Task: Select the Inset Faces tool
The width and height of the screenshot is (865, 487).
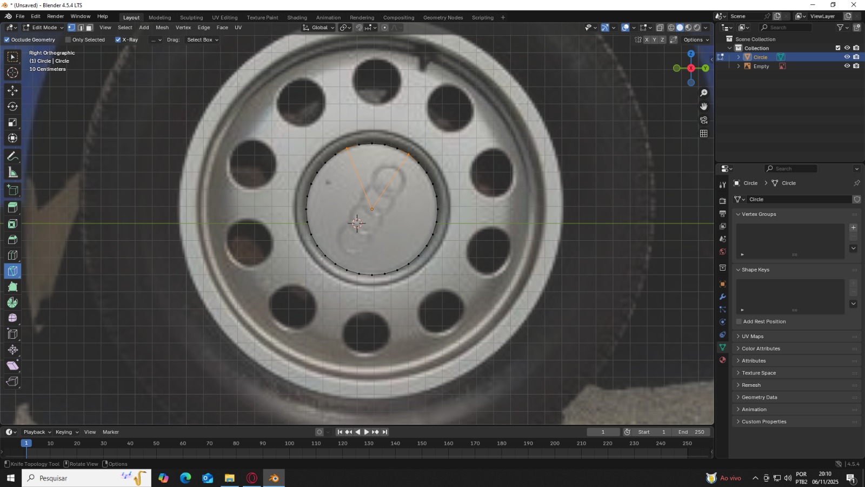Action: [12, 223]
